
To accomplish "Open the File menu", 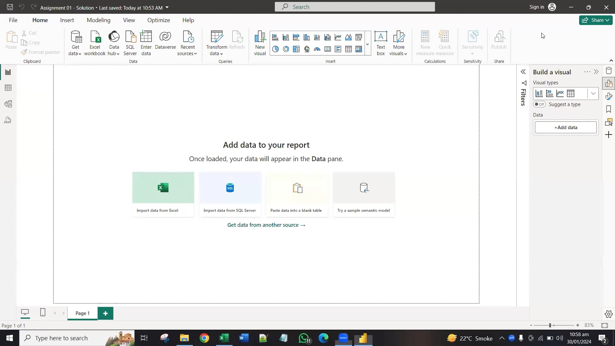I will point(13,20).
